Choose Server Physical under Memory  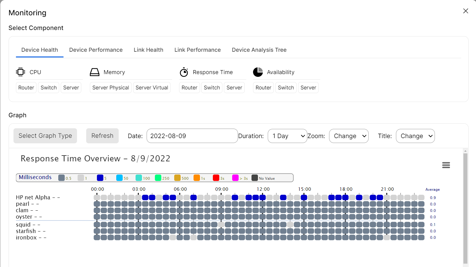click(x=111, y=88)
